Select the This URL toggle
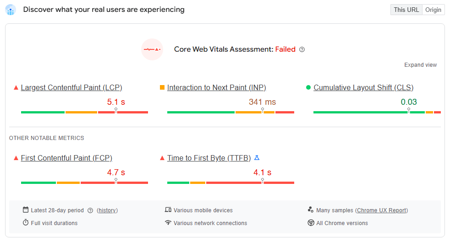450x242 pixels. [x=406, y=10]
